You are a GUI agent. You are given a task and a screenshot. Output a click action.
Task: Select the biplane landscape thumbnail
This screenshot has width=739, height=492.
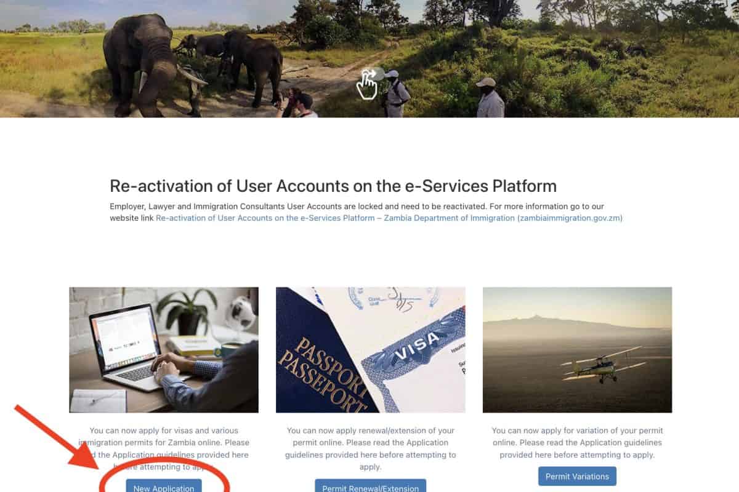click(x=577, y=350)
